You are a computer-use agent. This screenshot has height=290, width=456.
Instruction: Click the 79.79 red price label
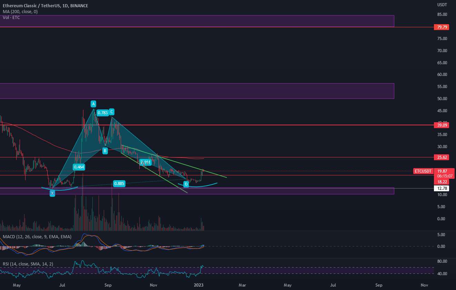pyautogui.click(x=442, y=27)
